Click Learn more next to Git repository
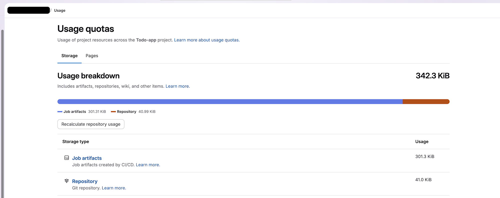 pos(114,188)
